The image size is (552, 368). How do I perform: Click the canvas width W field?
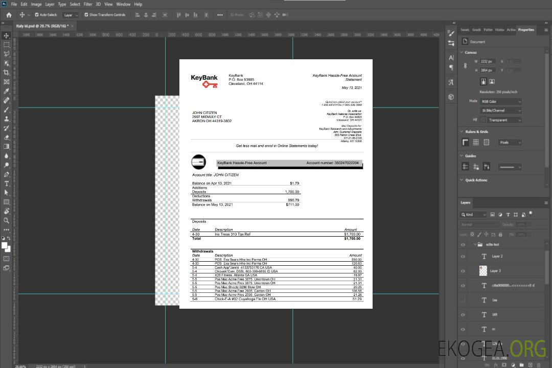[x=488, y=61]
